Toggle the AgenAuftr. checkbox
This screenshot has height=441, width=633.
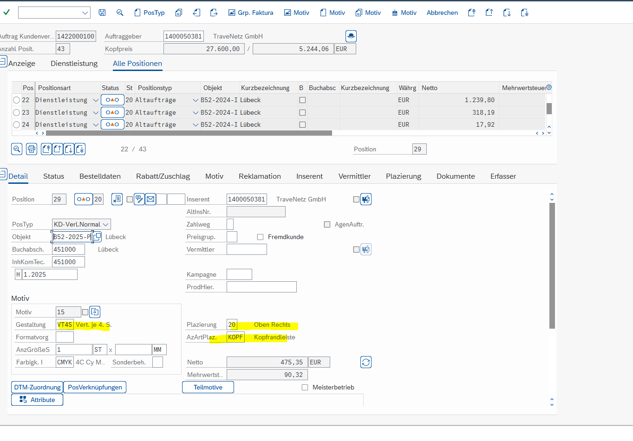[327, 224]
